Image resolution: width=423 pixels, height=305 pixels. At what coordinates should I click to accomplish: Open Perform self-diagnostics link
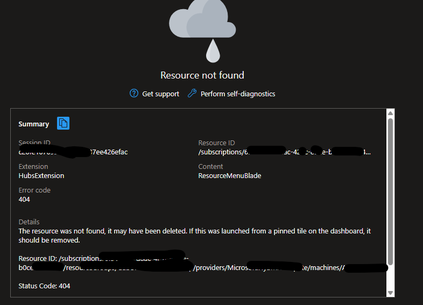pos(238,94)
